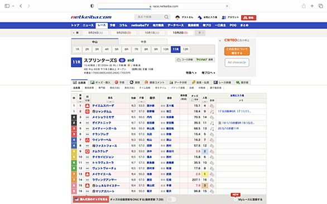Switch to the 中京 racecourse tab
The image size is (327, 204).
143,42
